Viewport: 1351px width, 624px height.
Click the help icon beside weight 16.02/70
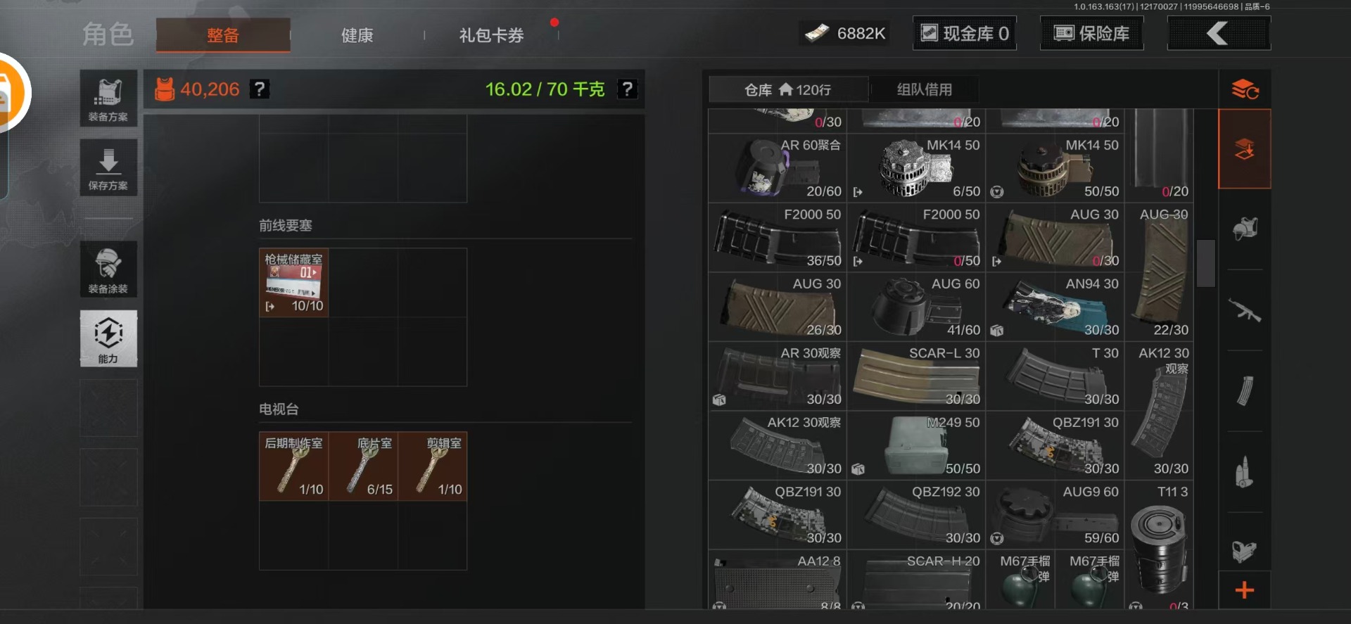(x=627, y=89)
